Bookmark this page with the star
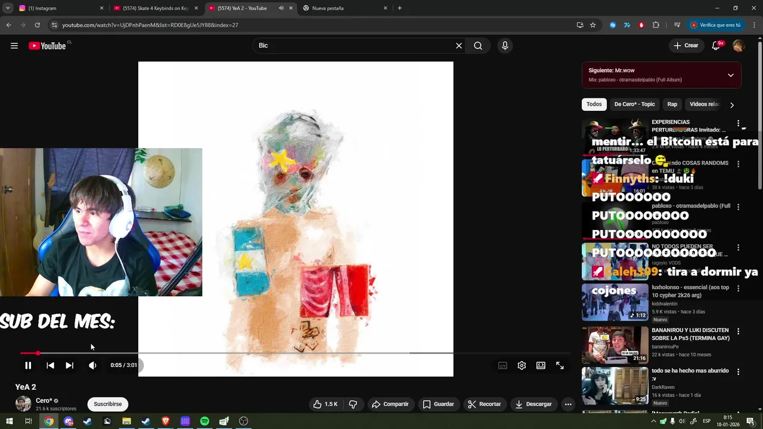Image resolution: width=763 pixels, height=429 pixels. (593, 25)
